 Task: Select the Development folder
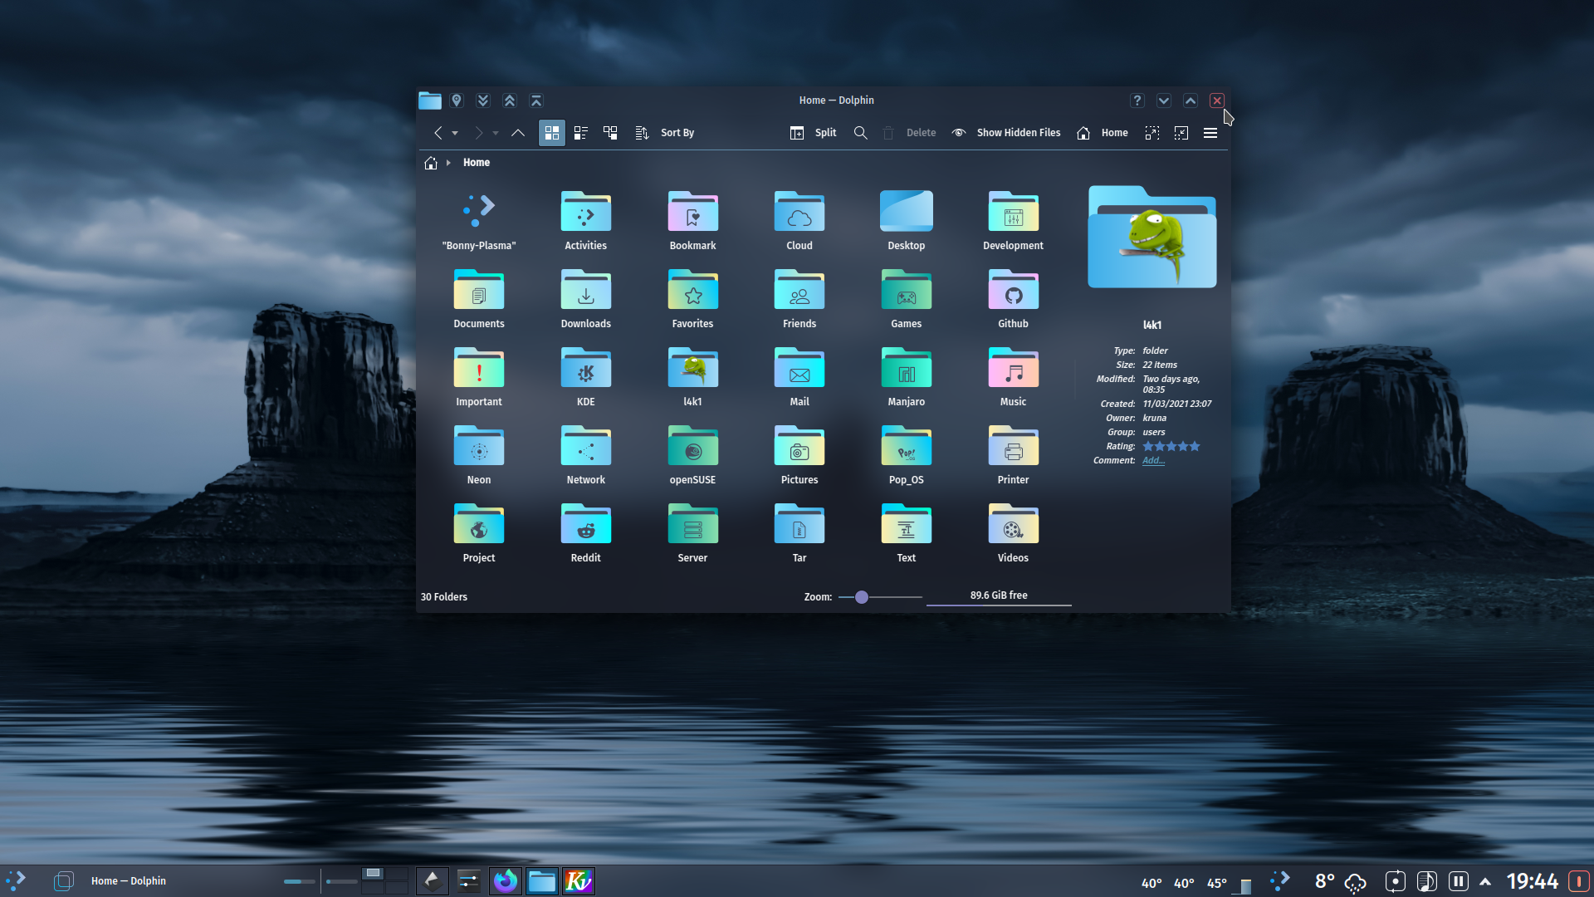click(x=1014, y=221)
